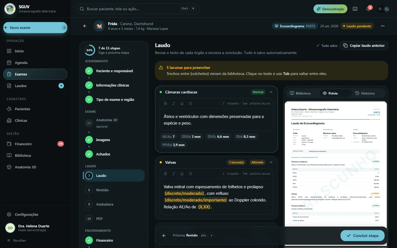The height and width of the screenshot is (248, 397).
Task: Toggle italic in Câmaras cardíacas editor
Action: (174, 103)
